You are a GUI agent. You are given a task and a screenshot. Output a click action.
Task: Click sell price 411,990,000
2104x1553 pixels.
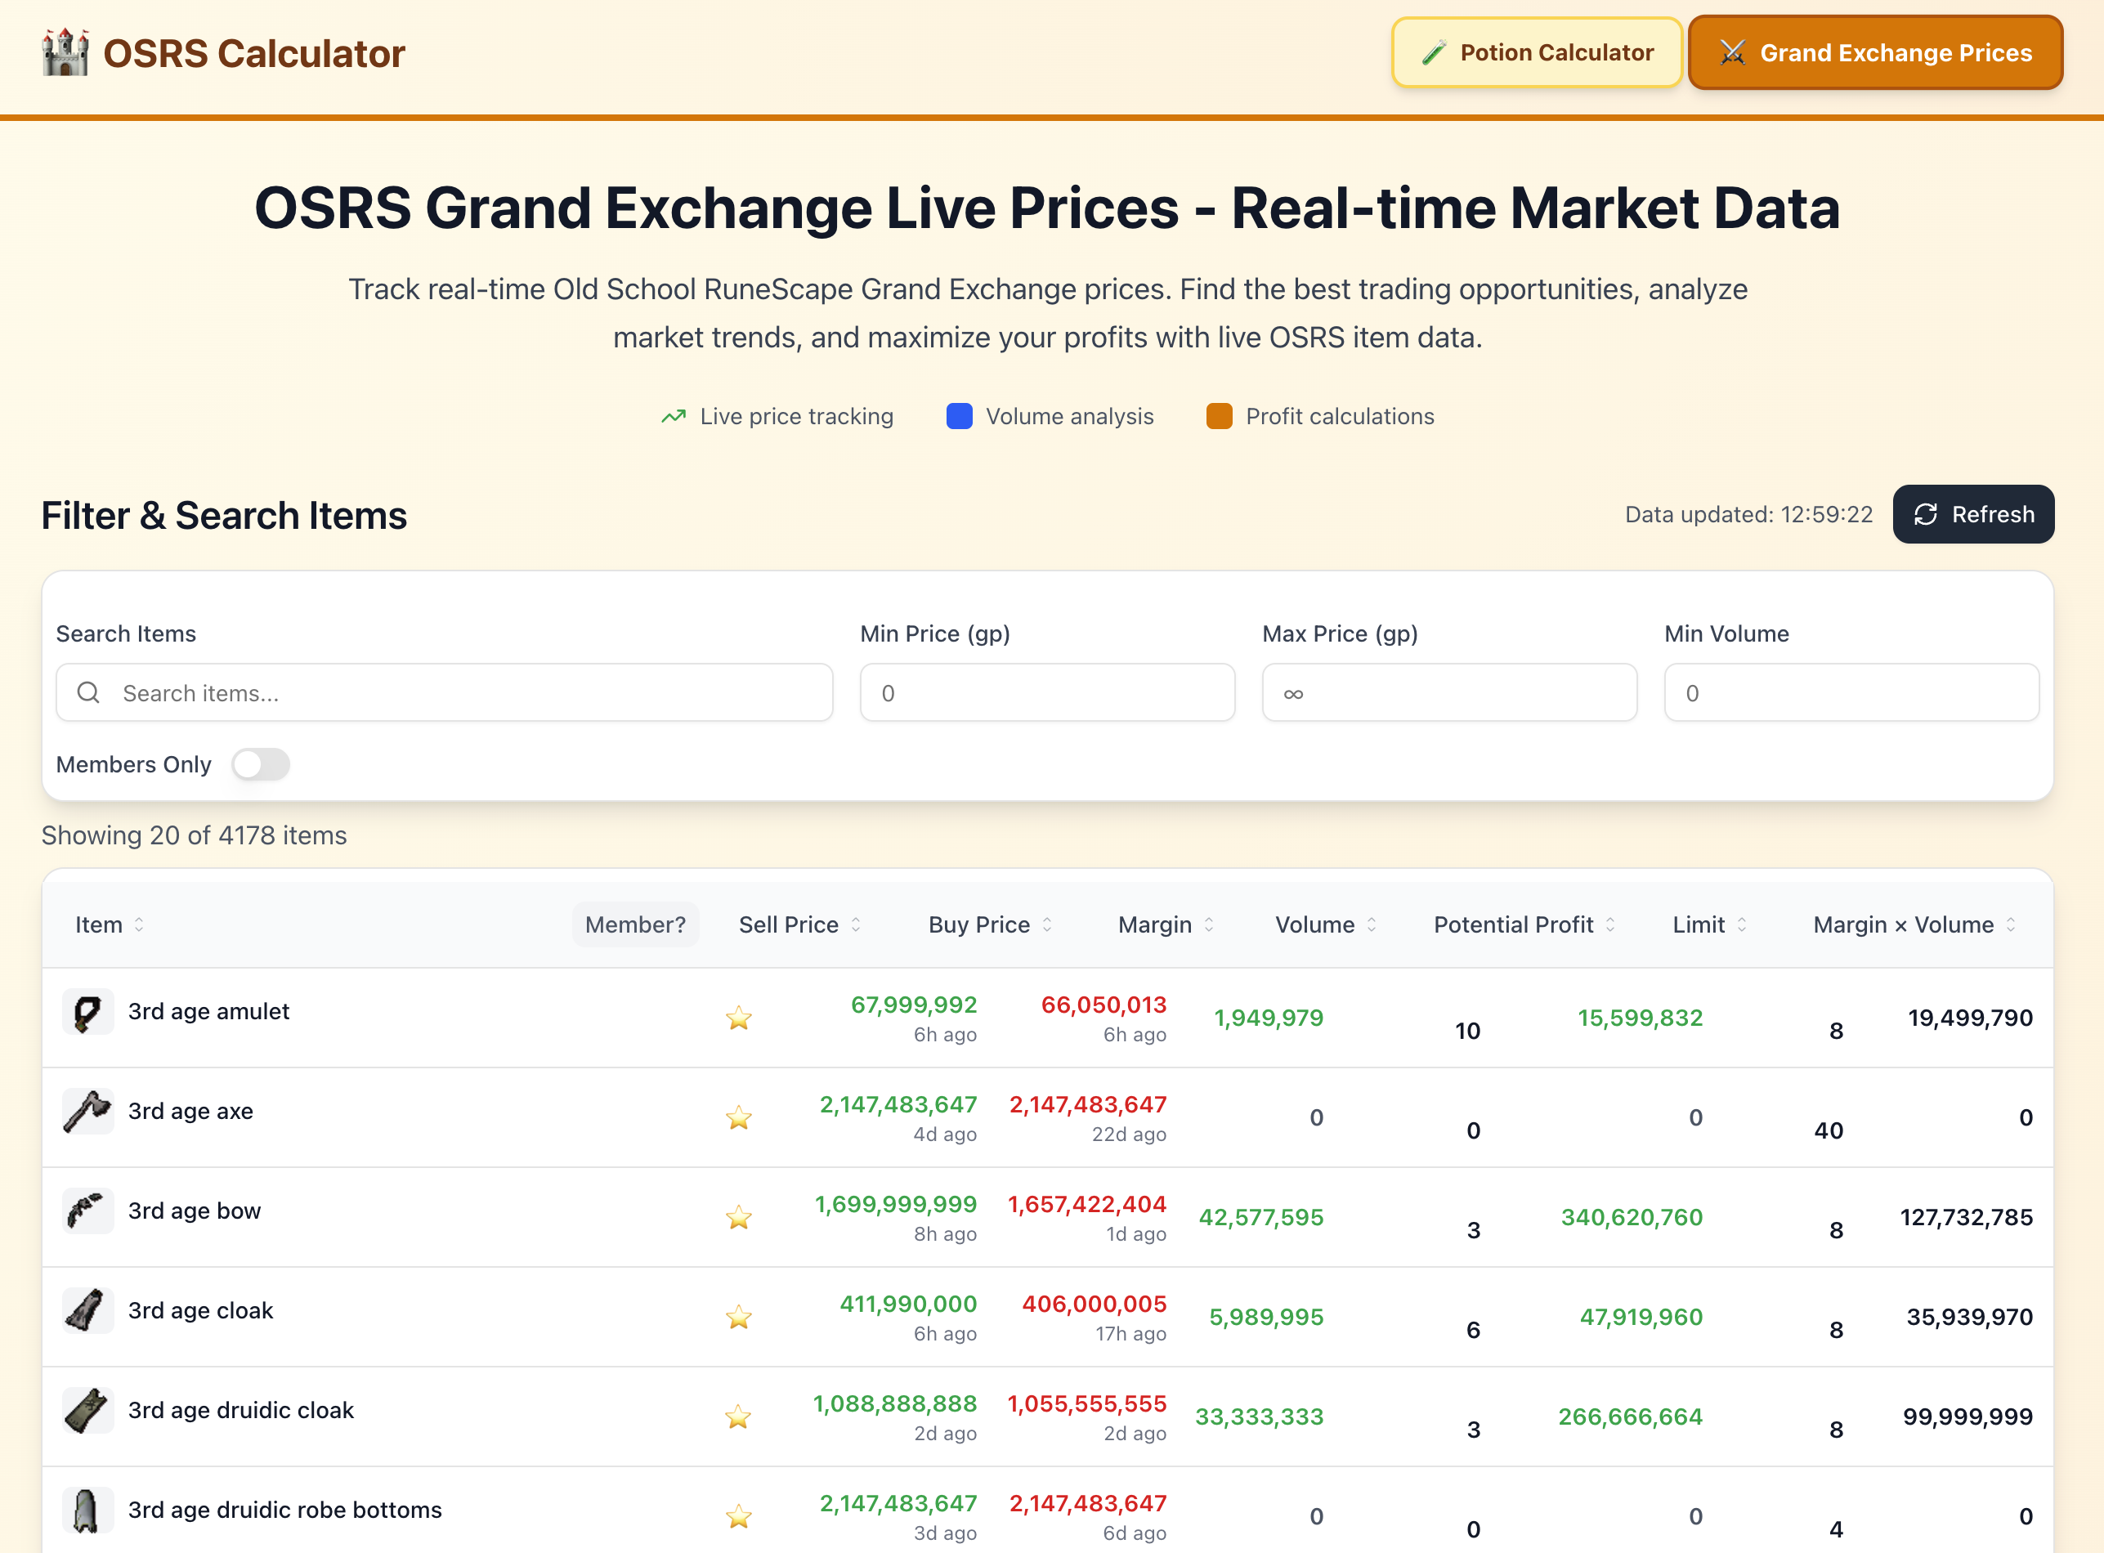click(908, 1304)
